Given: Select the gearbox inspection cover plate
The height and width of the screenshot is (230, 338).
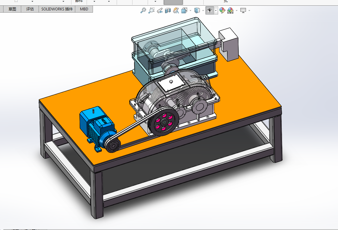Looking at the screenshot, I should [x=171, y=83].
